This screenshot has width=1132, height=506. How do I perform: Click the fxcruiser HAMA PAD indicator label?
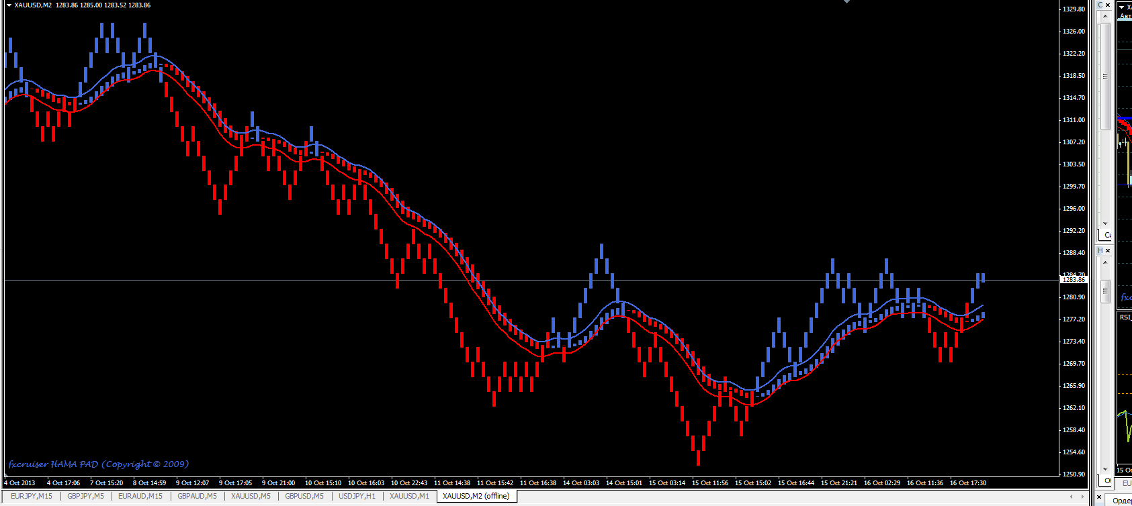pos(99,464)
